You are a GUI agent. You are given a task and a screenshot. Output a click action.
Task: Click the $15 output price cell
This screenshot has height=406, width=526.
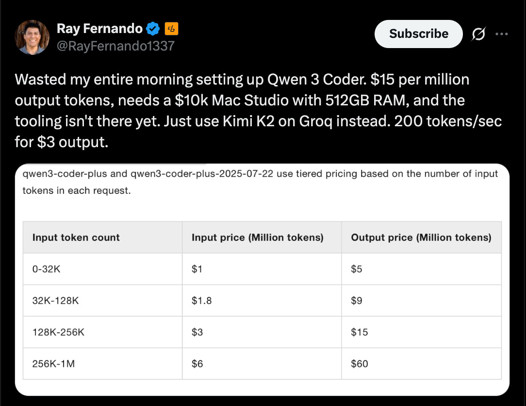click(422, 332)
